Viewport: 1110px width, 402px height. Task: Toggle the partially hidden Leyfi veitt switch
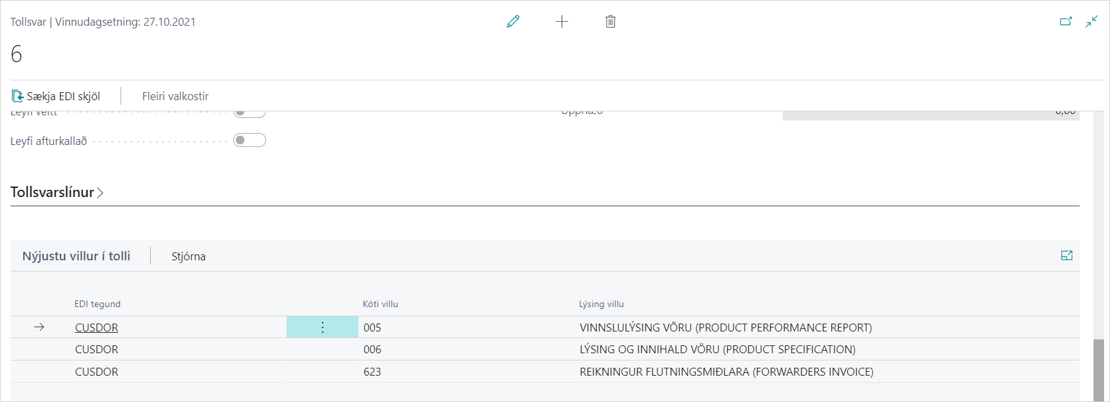[x=250, y=113]
